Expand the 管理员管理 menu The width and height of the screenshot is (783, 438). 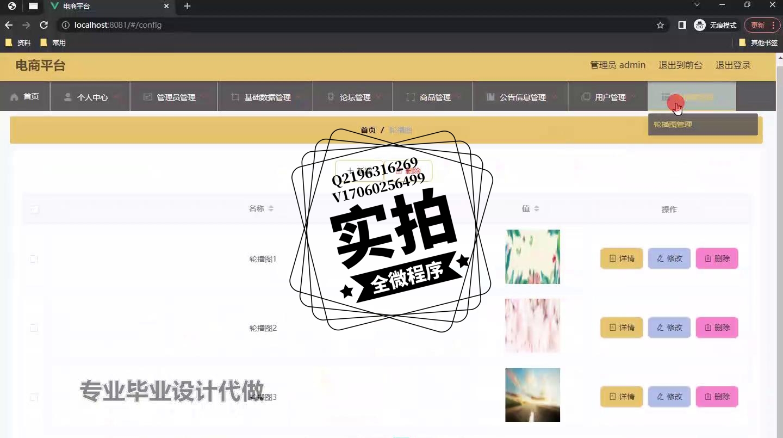pyautogui.click(x=173, y=96)
